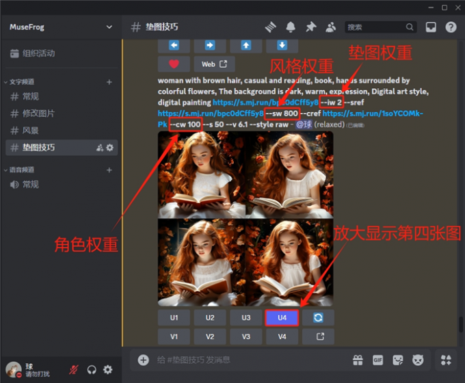
Task: Open the GIF picker
Action: [377, 360]
